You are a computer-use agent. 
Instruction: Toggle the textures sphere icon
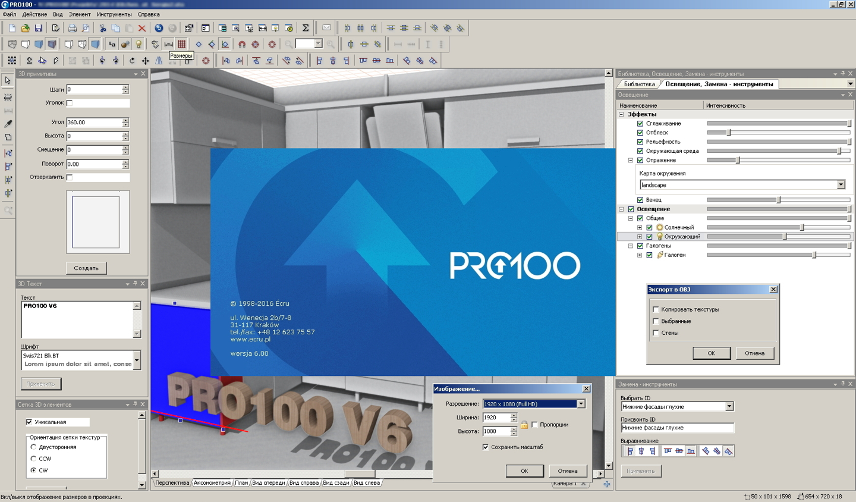[125, 44]
